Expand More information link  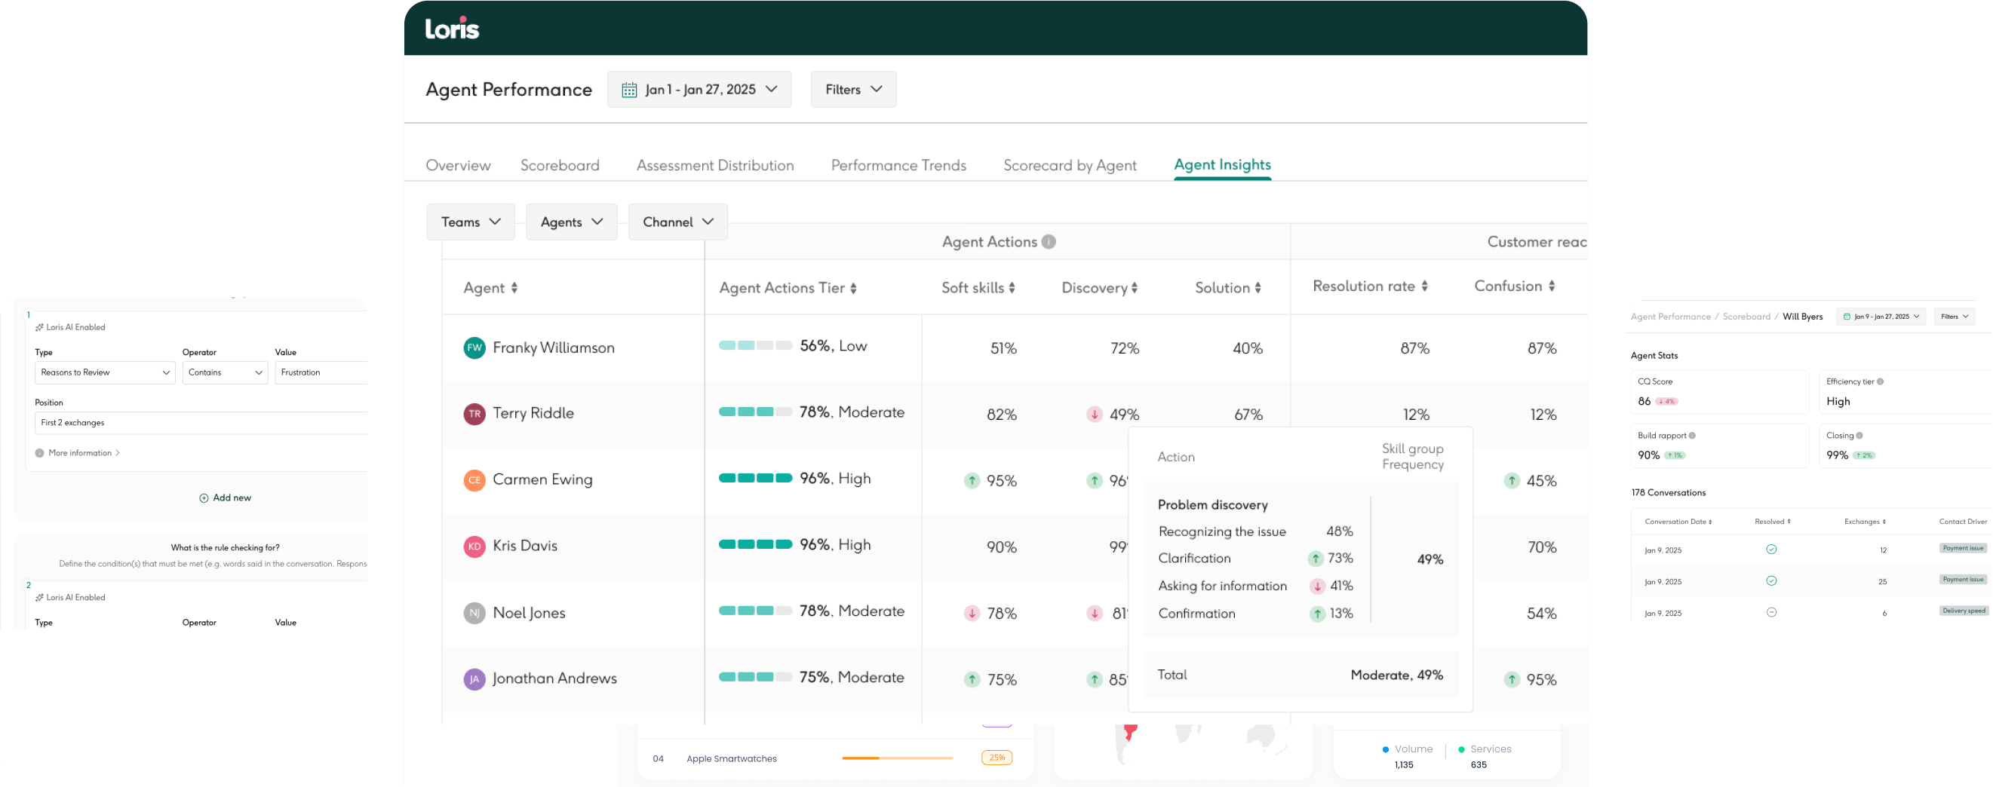pyautogui.click(x=80, y=453)
